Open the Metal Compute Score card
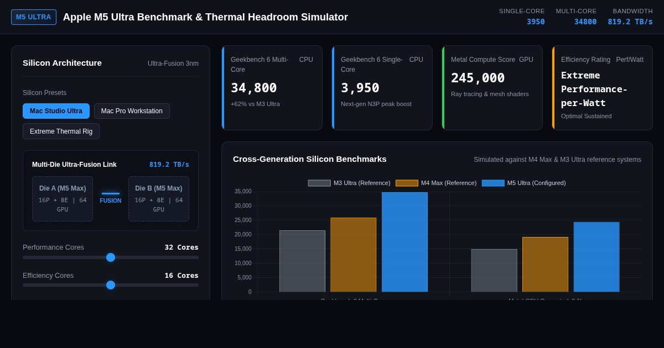 (492, 88)
